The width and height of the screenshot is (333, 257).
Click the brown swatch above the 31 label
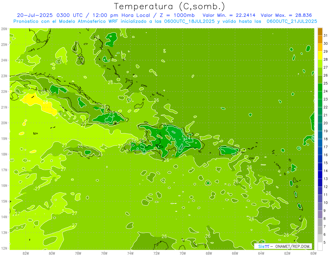point(320,32)
